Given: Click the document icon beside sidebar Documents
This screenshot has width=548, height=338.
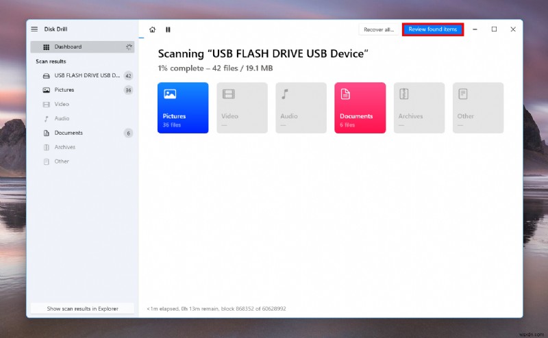Looking at the screenshot, I should pyautogui.click(x=46, y=133).
